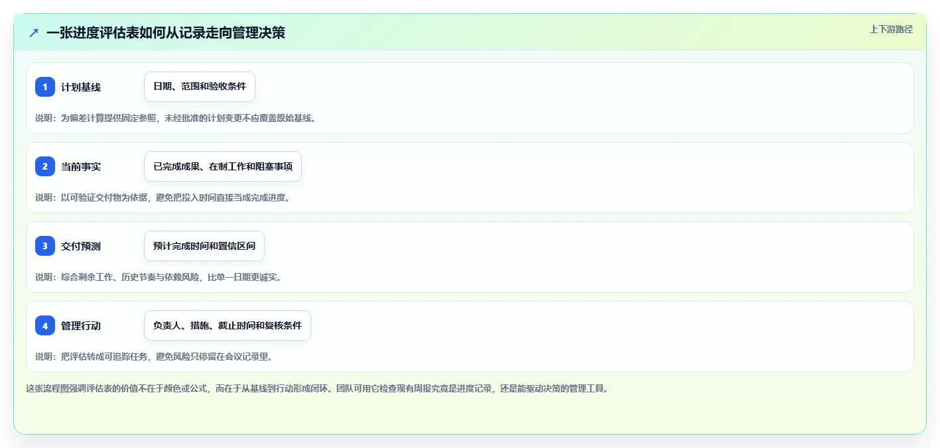Click the note about 综合剩余工作、历史节奏
Viewport: 940px width, 448px height.
(x=159, y=277)
